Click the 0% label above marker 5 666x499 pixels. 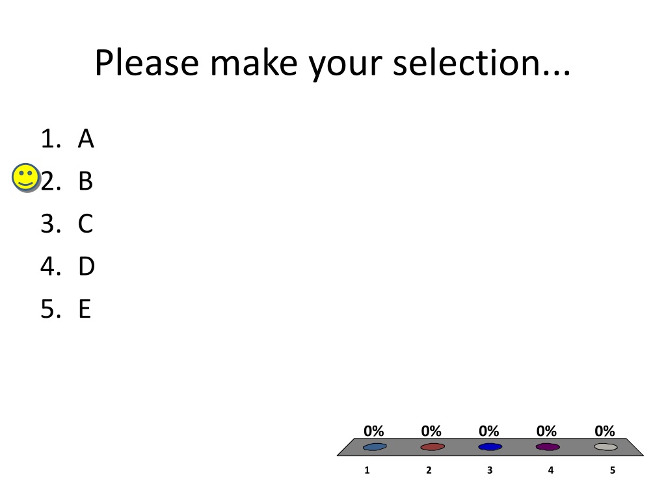coord(605,431)
